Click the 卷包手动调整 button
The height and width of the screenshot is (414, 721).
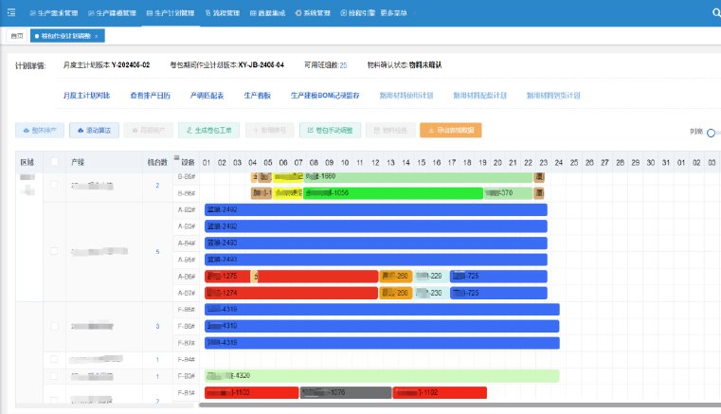click(330, 130)
